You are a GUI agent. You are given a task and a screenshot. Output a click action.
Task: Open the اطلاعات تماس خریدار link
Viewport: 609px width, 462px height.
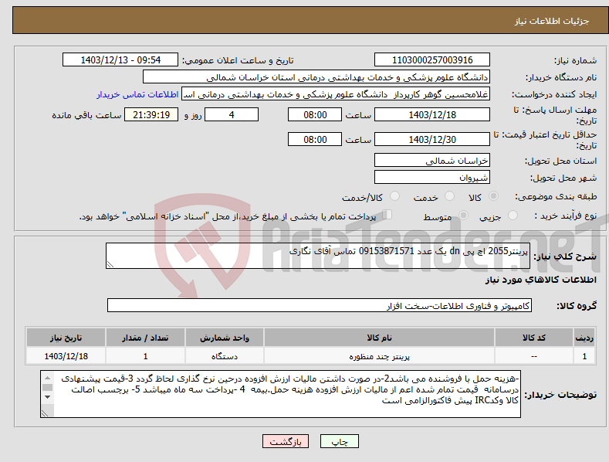pyautogui.click(x=137, y=94)
